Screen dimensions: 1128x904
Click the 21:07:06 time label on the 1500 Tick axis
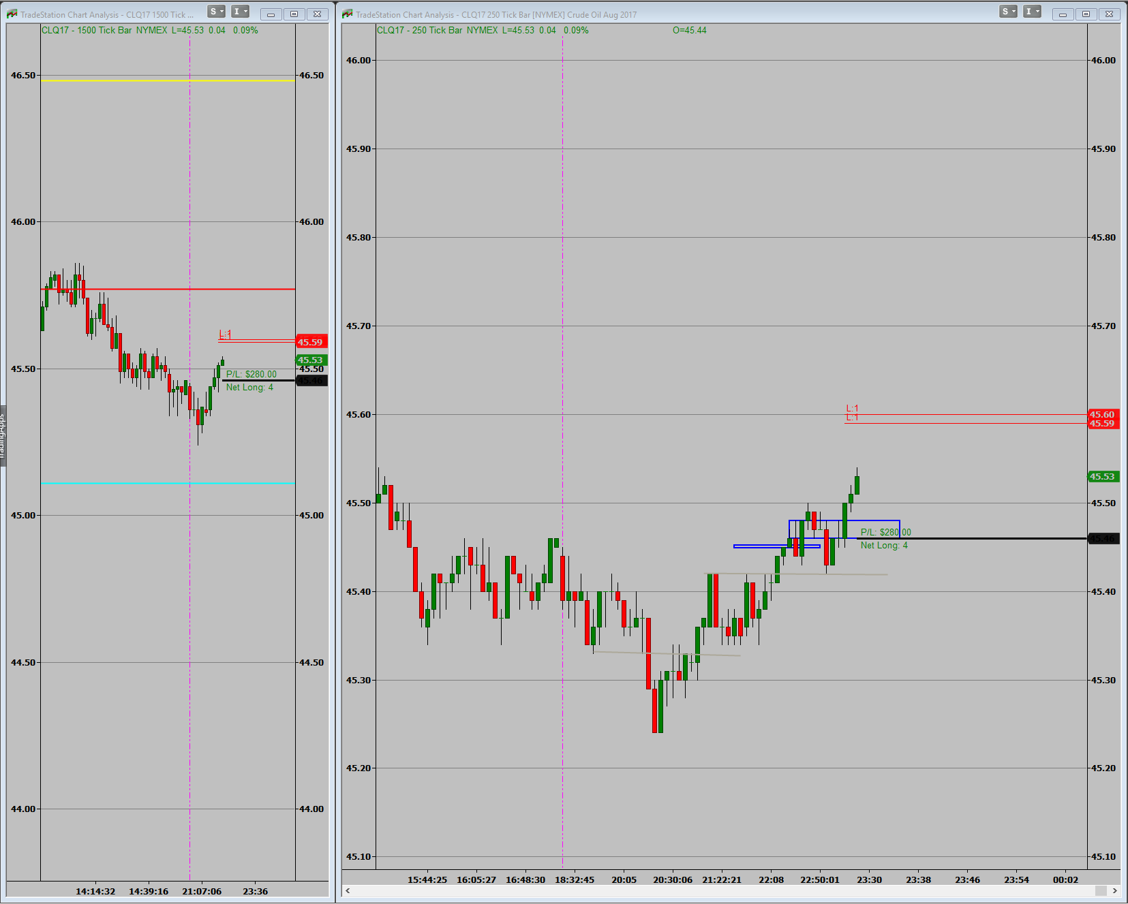[202, 891]
